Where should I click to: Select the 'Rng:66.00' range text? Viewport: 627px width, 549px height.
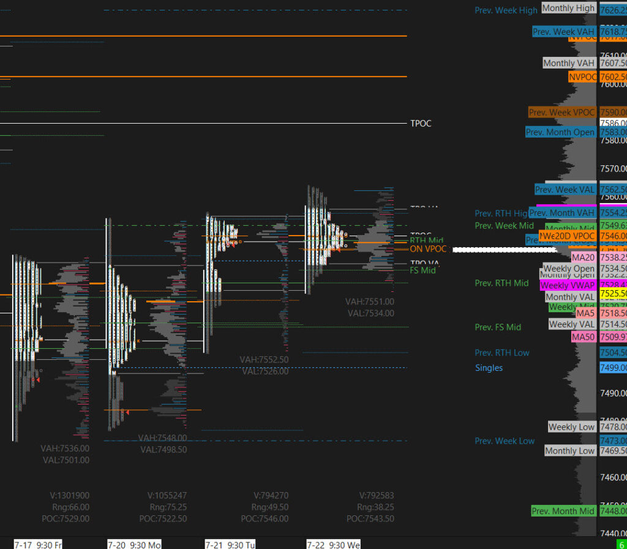click(x=71, y=507)
